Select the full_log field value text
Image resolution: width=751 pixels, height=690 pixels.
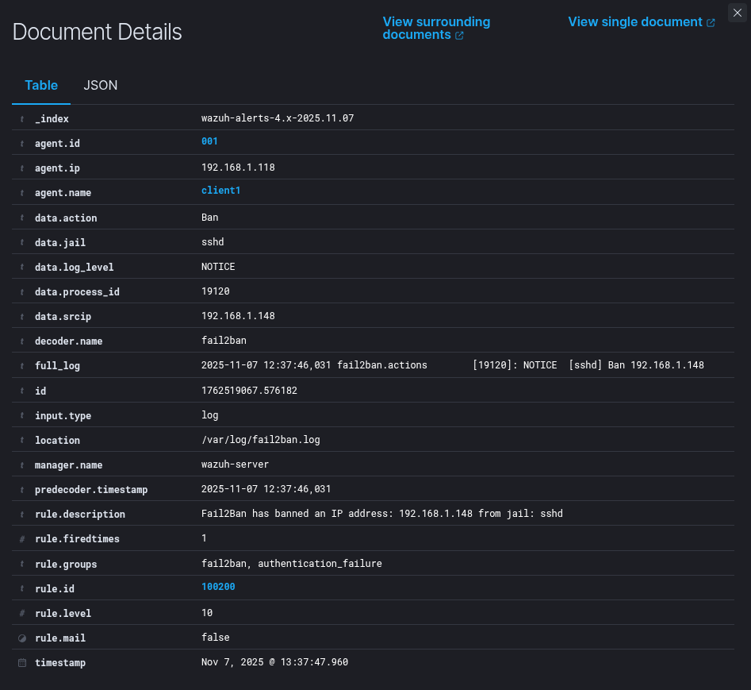click(452, 365)
